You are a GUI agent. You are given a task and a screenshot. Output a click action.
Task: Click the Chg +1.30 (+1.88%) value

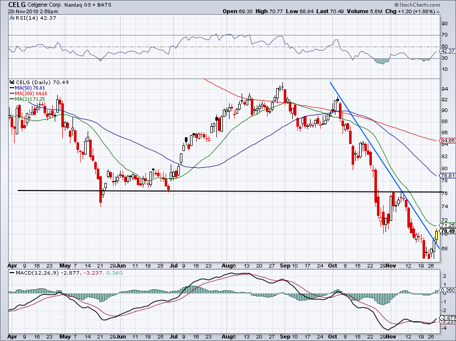coord(410,11)
